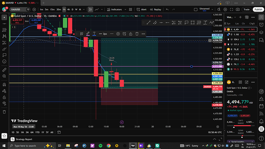Open the Trade panel button
The image size is (265, 149).
click(247, 10)
